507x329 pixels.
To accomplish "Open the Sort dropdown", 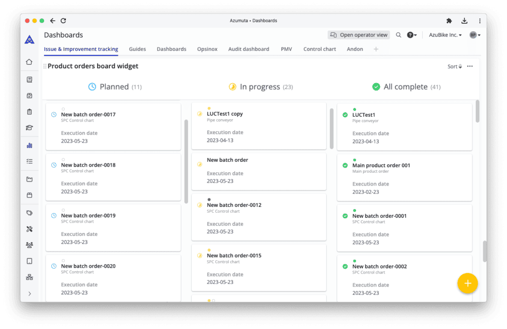I will pos(455,66).
